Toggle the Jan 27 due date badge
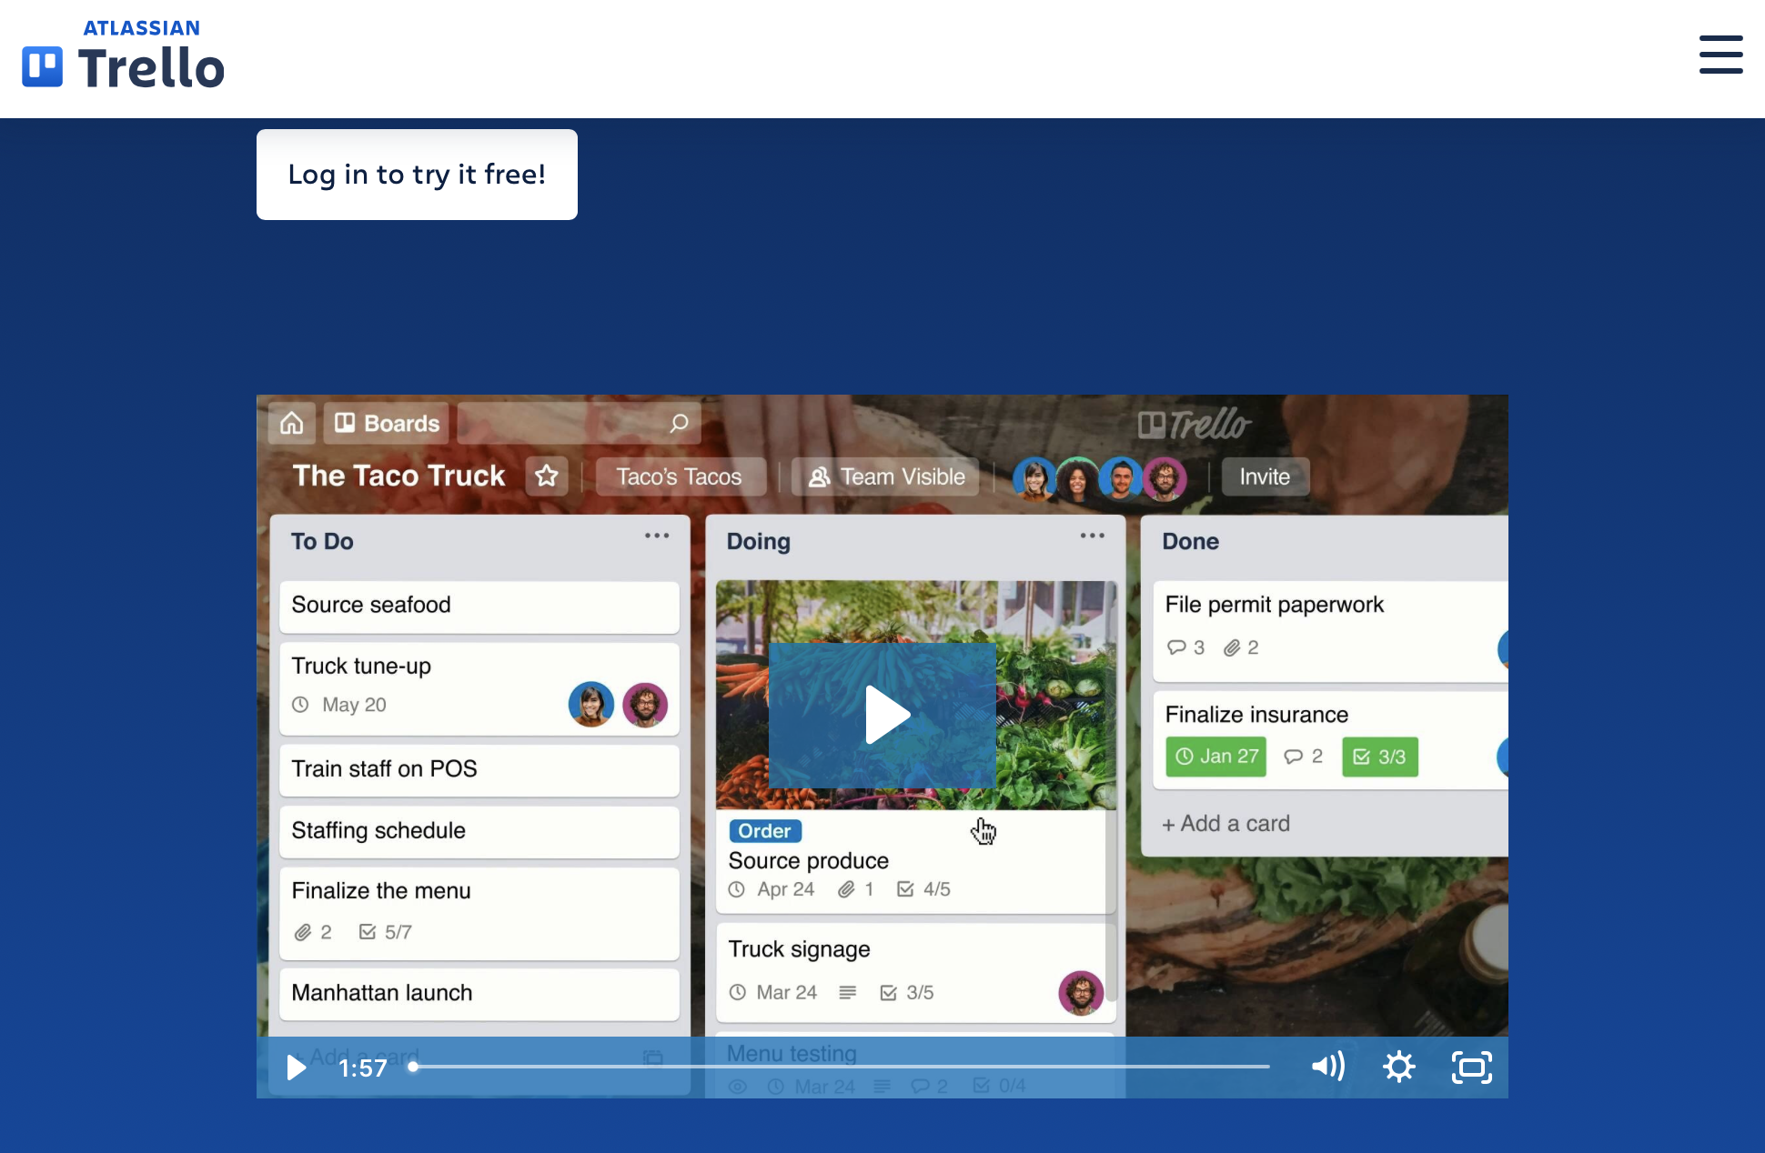This screenshot has height=1153, width=1765. [1216, 757]
